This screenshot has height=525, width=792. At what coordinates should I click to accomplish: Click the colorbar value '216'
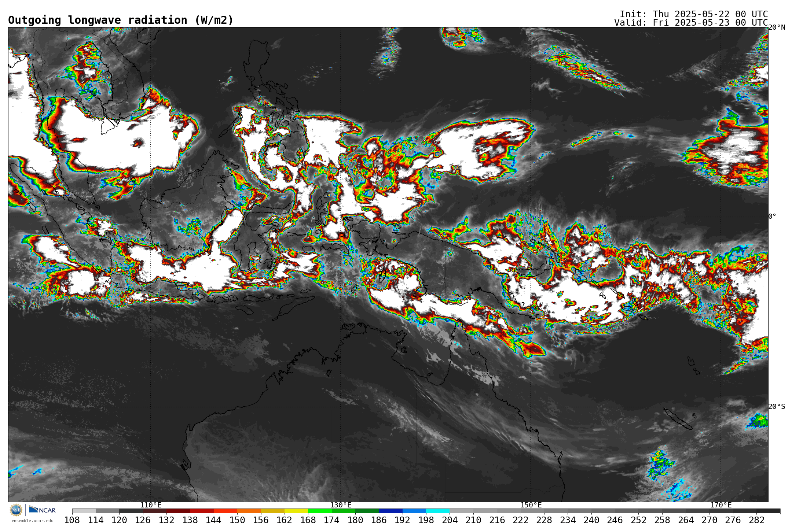(497, 520)
